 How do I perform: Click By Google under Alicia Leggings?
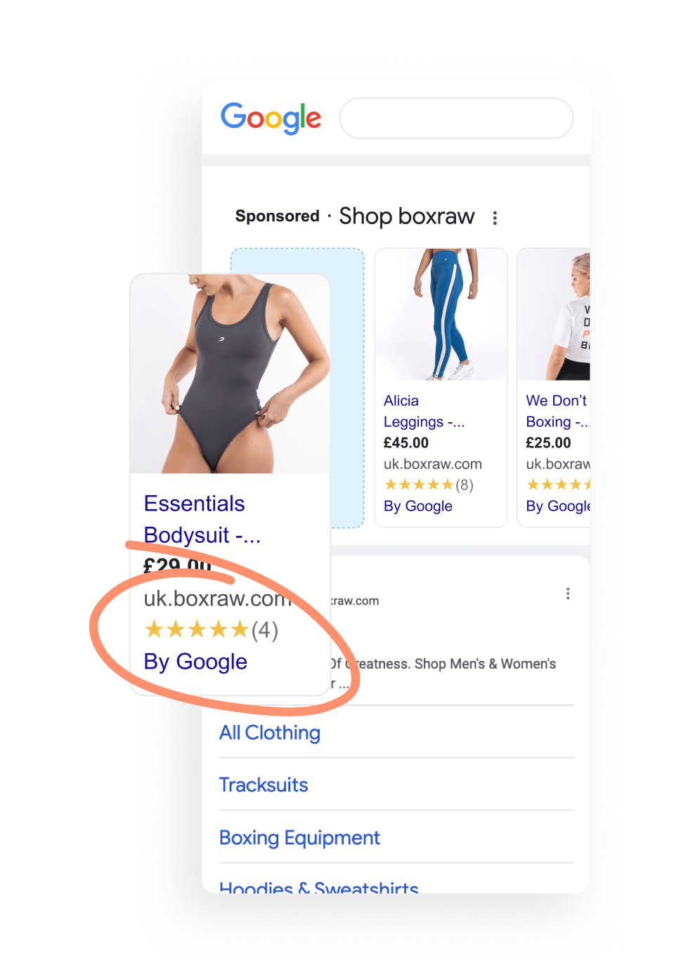click(x=418, y=506)
